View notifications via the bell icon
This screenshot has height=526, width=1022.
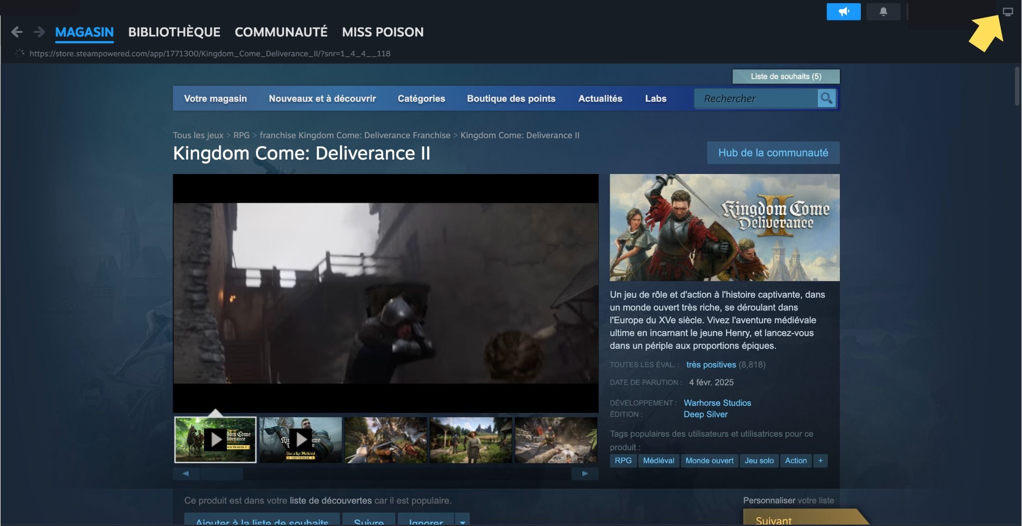(x=883, y=11)
